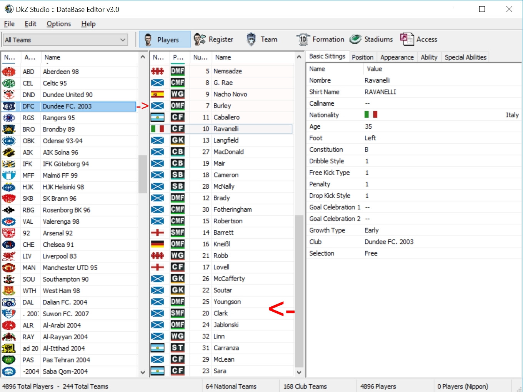Image resolution: width=523 pixels, height=392 pixels.
Task: Select player Jablonski in the list
Action: (221, 325)
